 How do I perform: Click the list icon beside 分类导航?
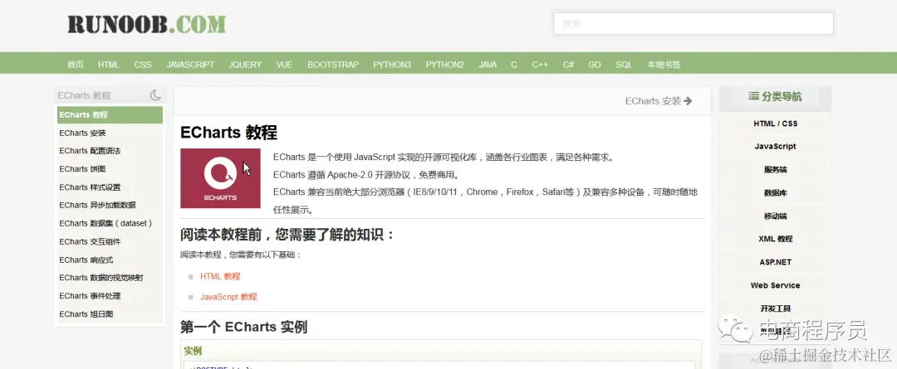tap(753, 96)
